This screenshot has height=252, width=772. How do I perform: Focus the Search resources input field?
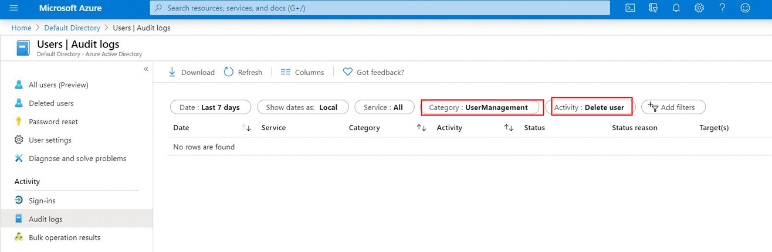pyautogui.click(x=380, y=8)
